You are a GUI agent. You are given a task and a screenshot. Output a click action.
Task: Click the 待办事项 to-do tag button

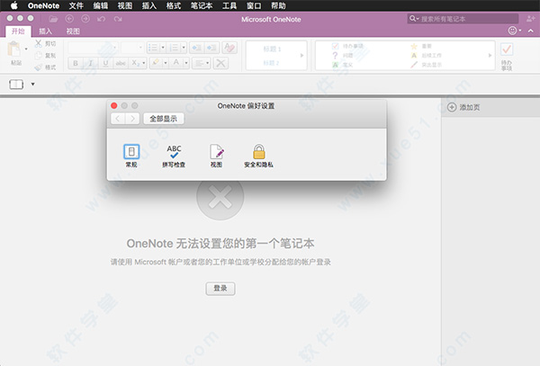507,57
